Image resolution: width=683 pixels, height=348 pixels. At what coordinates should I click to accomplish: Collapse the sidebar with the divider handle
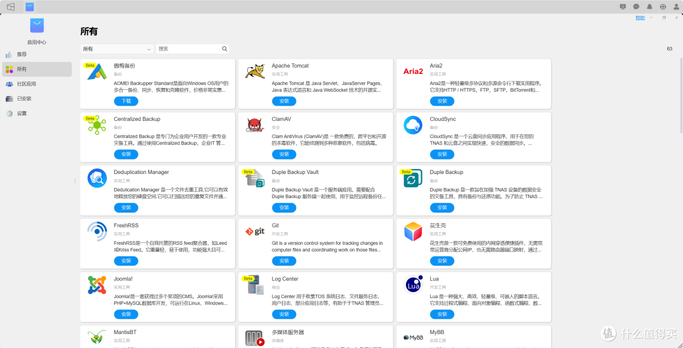75,181
